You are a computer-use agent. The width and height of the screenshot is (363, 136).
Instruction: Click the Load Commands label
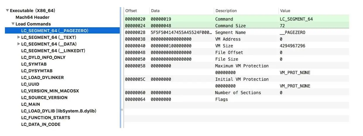pyautogui.click(x=33, y=24)
